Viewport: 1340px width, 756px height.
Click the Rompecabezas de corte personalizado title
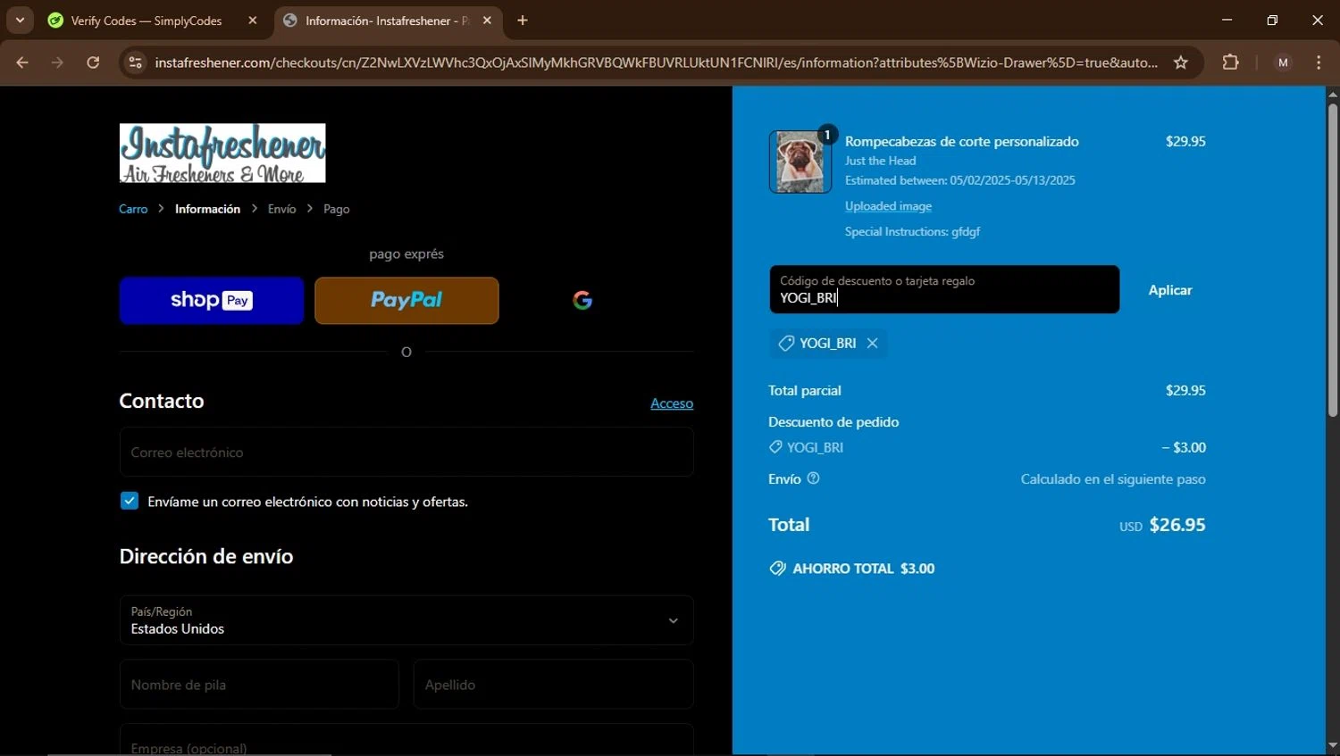coord(962,141)
